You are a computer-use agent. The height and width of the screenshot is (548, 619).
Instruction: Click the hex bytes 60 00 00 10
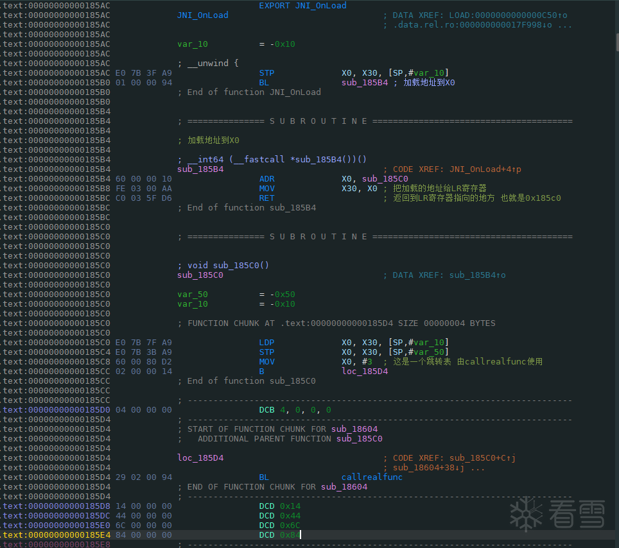tap(144, 179)
